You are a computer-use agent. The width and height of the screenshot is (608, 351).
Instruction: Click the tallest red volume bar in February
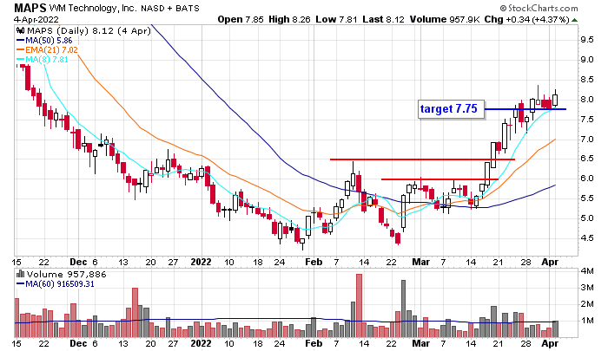tap(359, 306)
